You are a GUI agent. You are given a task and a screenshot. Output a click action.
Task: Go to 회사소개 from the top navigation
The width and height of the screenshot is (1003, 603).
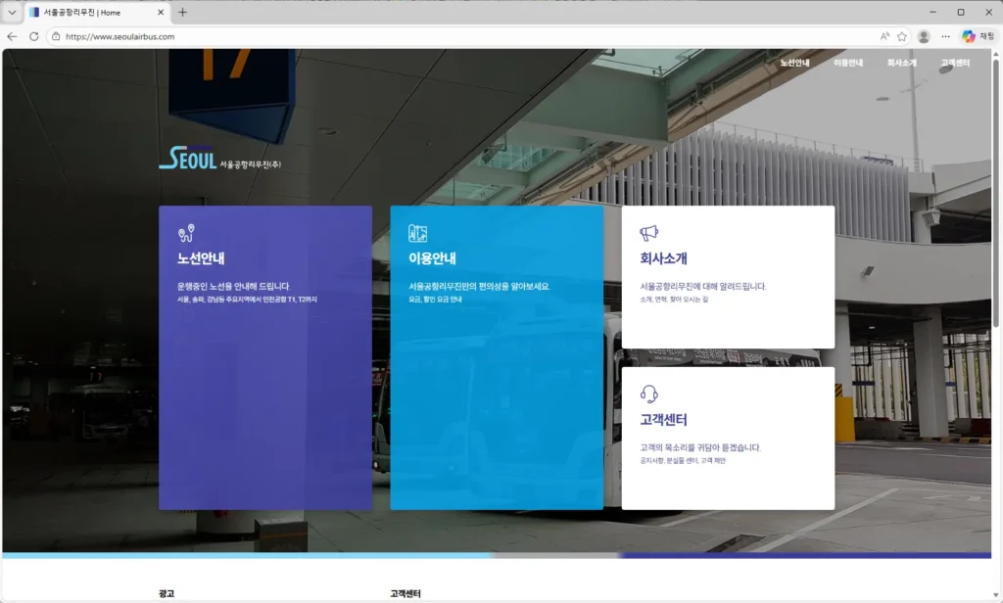(x=901, y=63)
